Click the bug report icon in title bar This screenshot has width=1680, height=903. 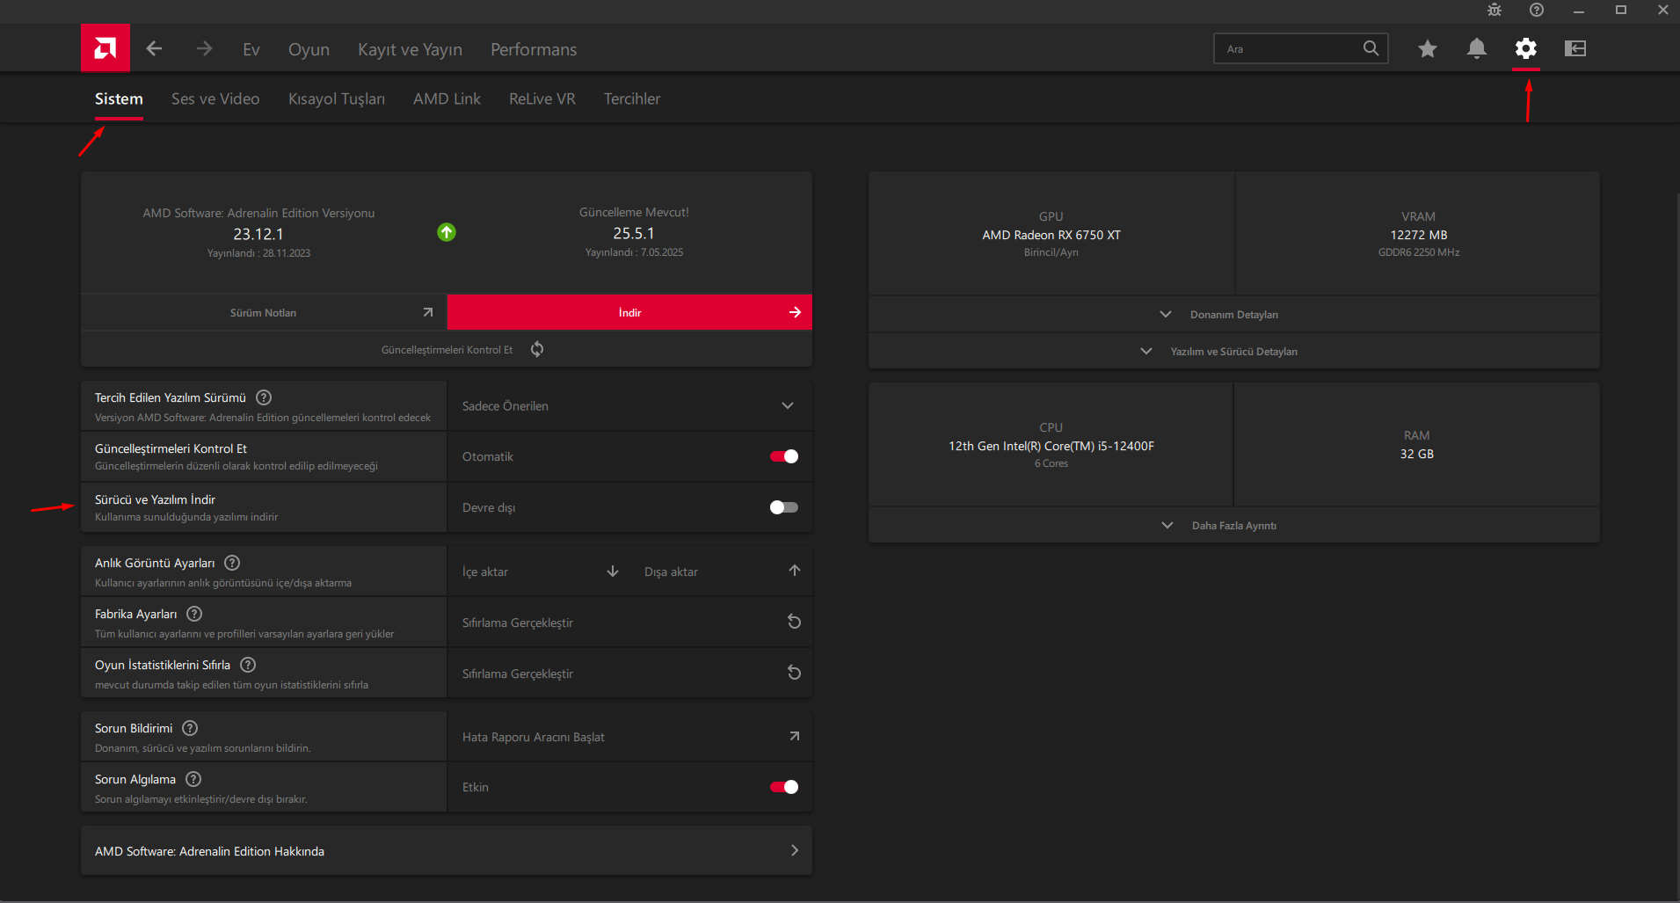1495,10
